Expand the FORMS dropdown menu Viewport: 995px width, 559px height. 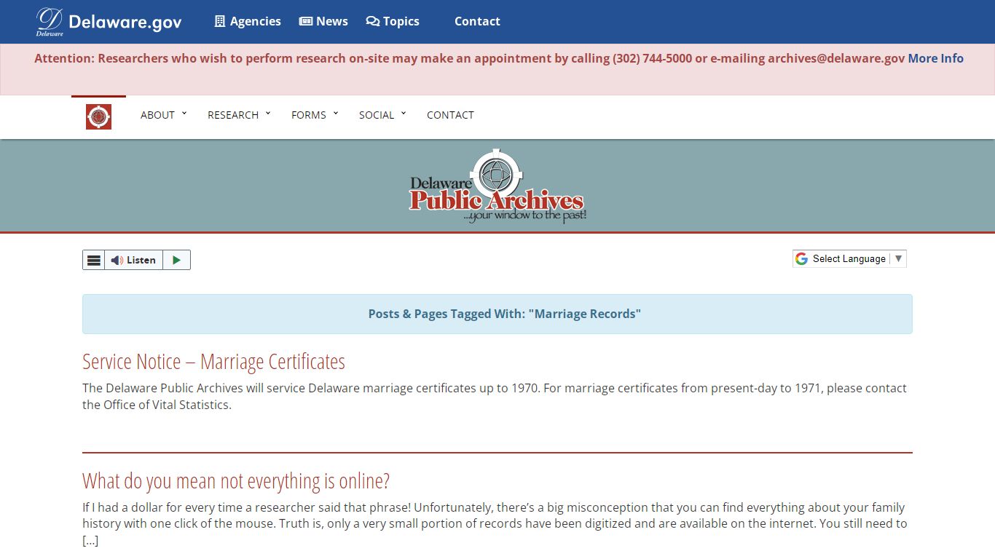pos(315,115)
